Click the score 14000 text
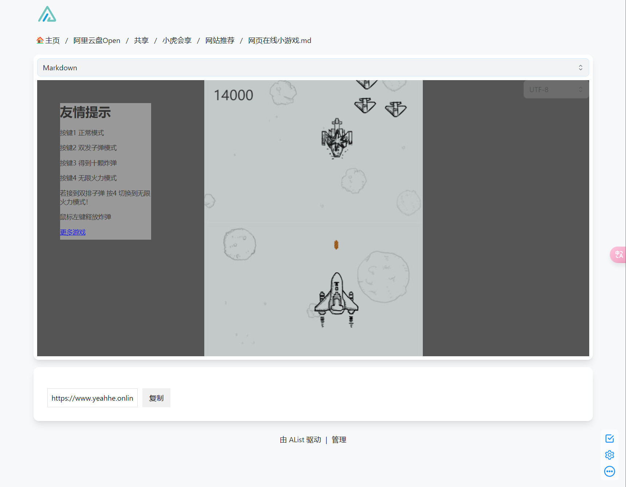The height and width of the screenshot is (487, 626). pos(233,95)
